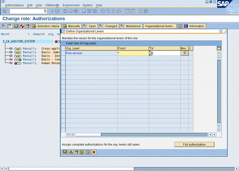Click the trash delete icon in the dialog footer

pyautogui.click(x=77, y=152)
